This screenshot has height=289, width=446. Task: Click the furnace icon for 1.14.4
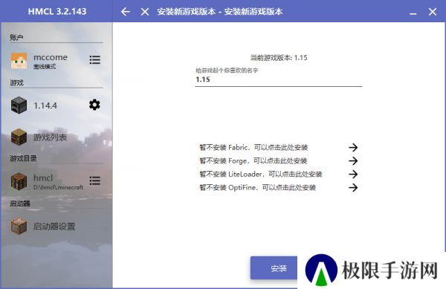click(19, 105)
